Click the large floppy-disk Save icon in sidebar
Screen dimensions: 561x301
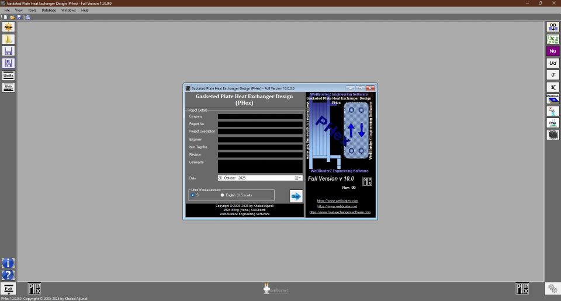[x=8, y=51]
